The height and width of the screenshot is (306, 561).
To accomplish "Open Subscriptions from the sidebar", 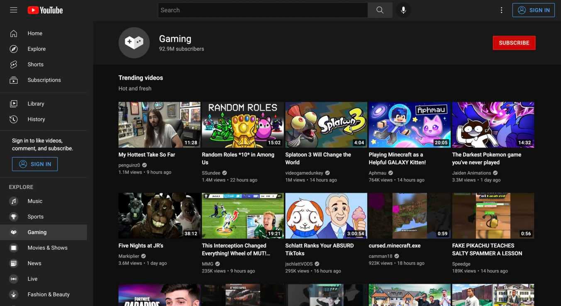I will tap(13, 80).
